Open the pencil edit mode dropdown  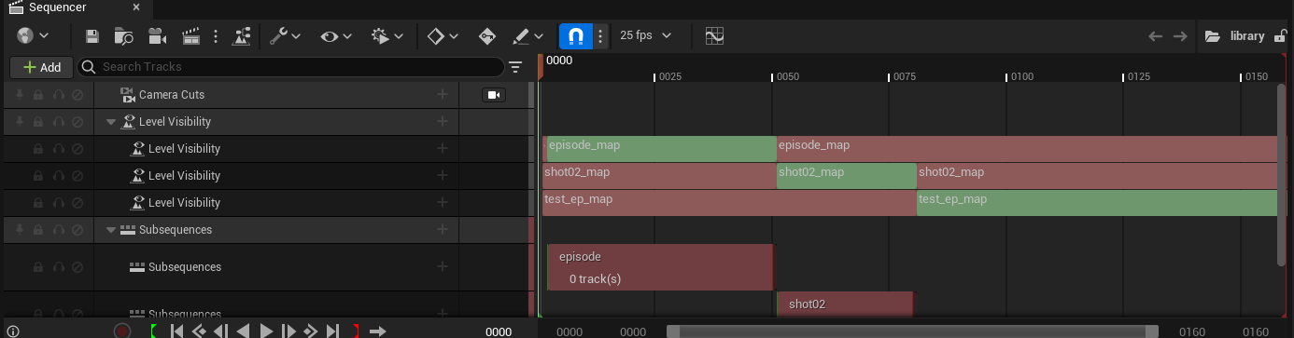(528, 36)
